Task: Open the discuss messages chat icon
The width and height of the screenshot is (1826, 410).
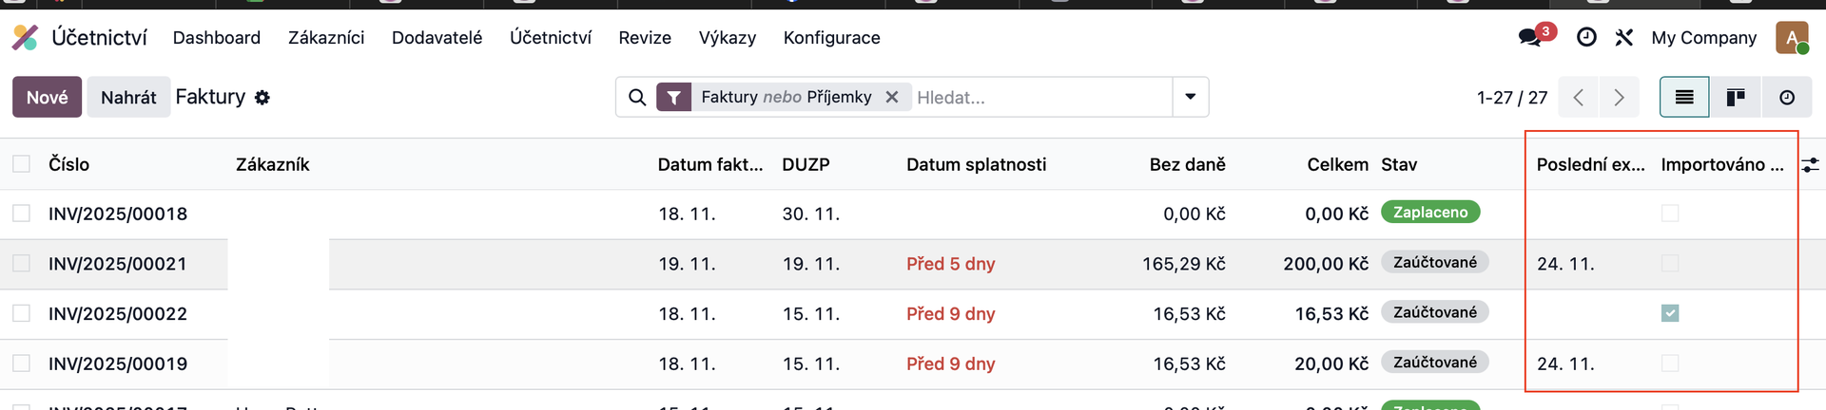Action: (x=1530, y=38)
